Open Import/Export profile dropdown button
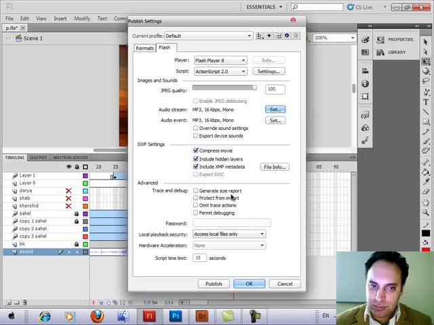434x325 pixels. (259, 36)
